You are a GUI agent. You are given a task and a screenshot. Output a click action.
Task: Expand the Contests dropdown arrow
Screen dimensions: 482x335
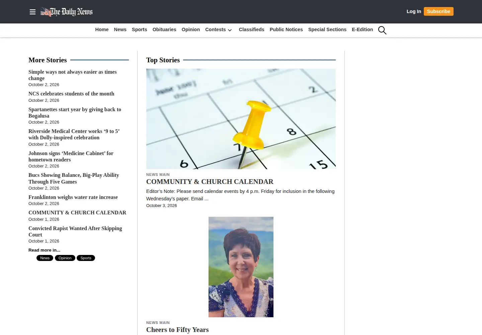point(230,30)
